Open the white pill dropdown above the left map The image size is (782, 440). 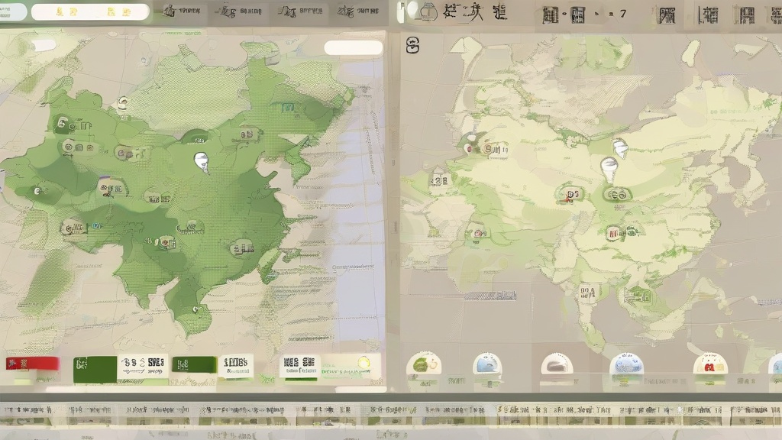(x=353, y=47)
